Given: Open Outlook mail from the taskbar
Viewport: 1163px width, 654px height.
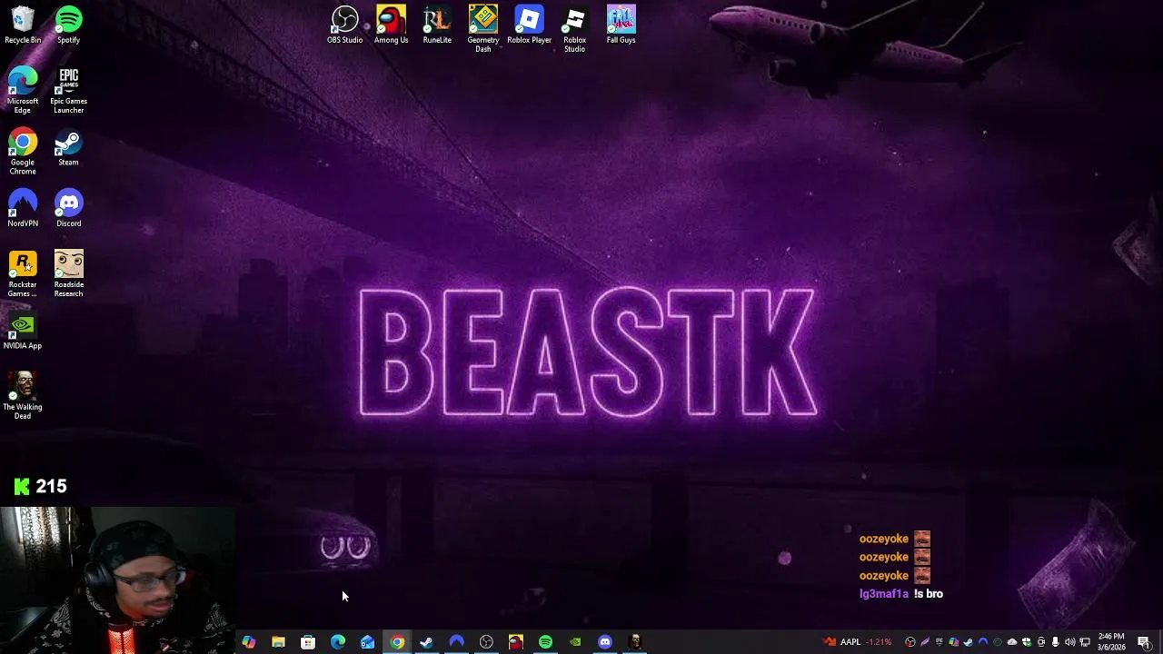Looking at the screenshot, I should tap(367, 642).
